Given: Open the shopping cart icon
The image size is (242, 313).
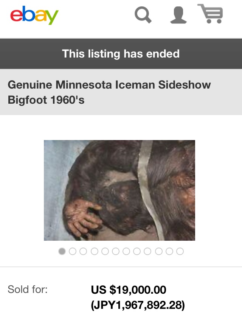Looking at the screenshot, I should [x=210, y=14].
